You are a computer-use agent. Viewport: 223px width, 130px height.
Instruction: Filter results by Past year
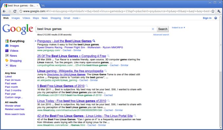pyautogui.click(x=10, y=94)
